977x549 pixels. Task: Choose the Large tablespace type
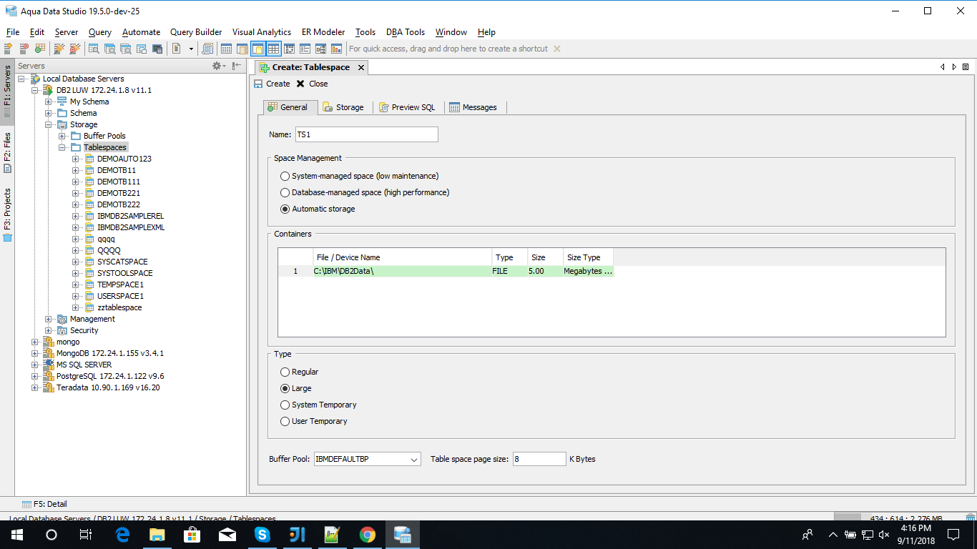tap(285, 388)
